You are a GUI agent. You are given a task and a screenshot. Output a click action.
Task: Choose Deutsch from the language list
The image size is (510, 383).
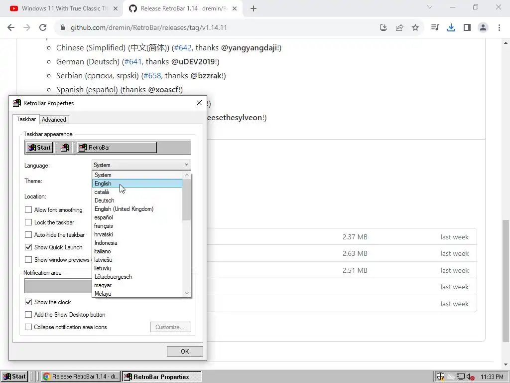[x=137, y=200]
